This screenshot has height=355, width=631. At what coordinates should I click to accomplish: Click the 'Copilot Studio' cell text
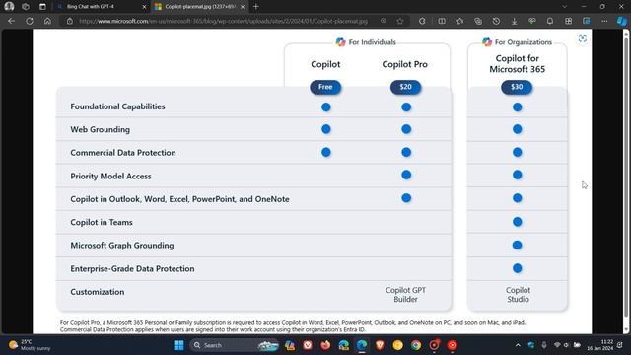point(518,295)
